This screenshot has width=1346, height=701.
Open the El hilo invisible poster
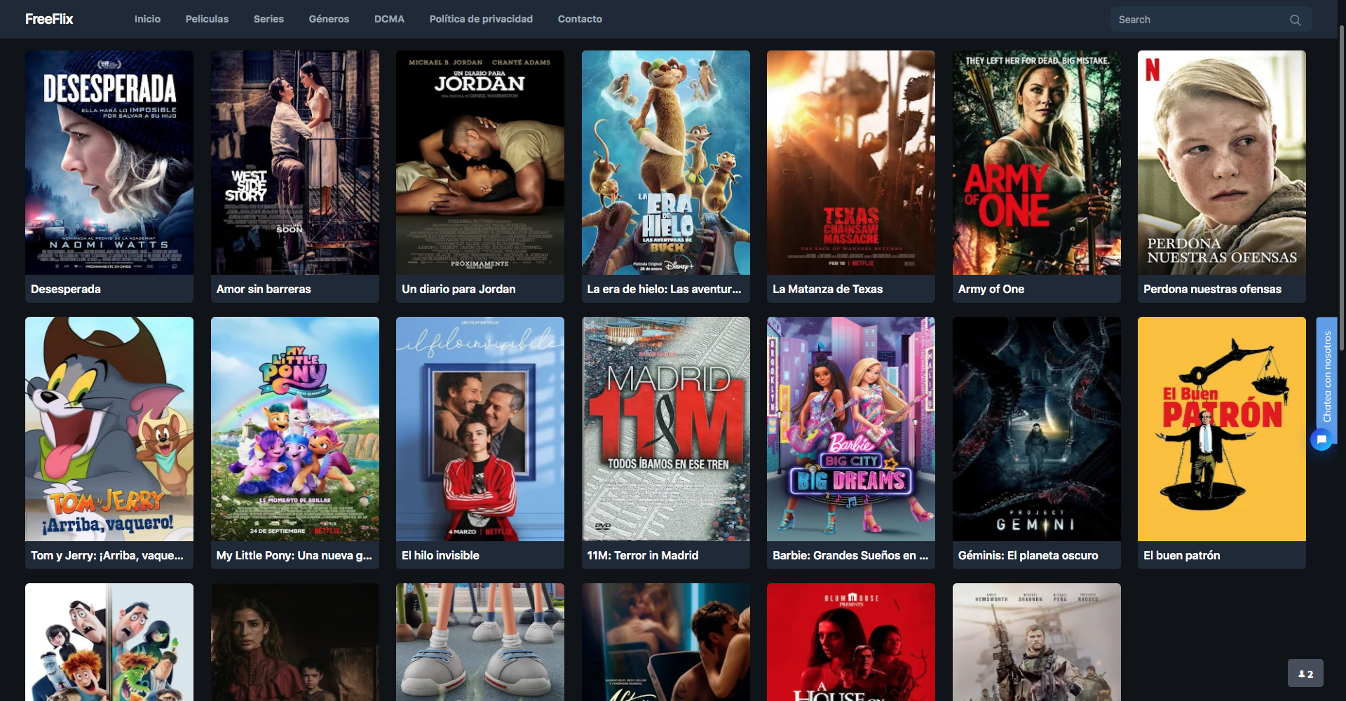click(x=480, y=429)
